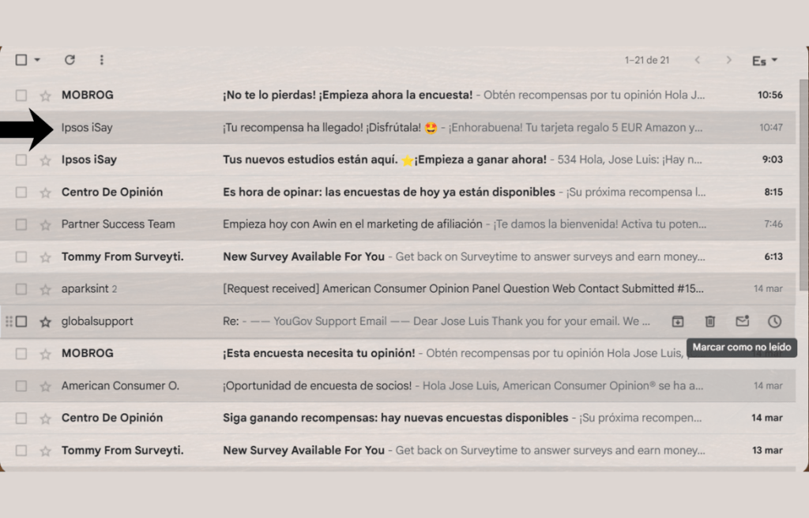Click the 10:47 timestamp on Ipsos iSay row

771,127
